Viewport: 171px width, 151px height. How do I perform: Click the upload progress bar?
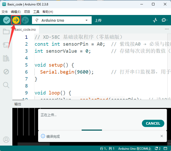[x=92, y=130]
